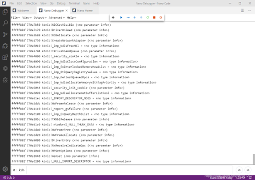Open the Manage settings gear icon
Screen dimensions: 255x180
click(5, 169)
